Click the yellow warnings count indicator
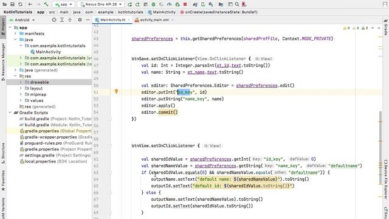 pos(346,28)
